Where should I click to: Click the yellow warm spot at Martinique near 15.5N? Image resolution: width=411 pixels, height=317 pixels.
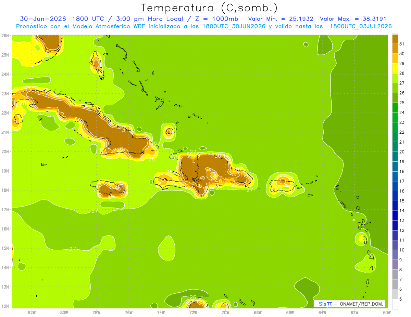361,238
